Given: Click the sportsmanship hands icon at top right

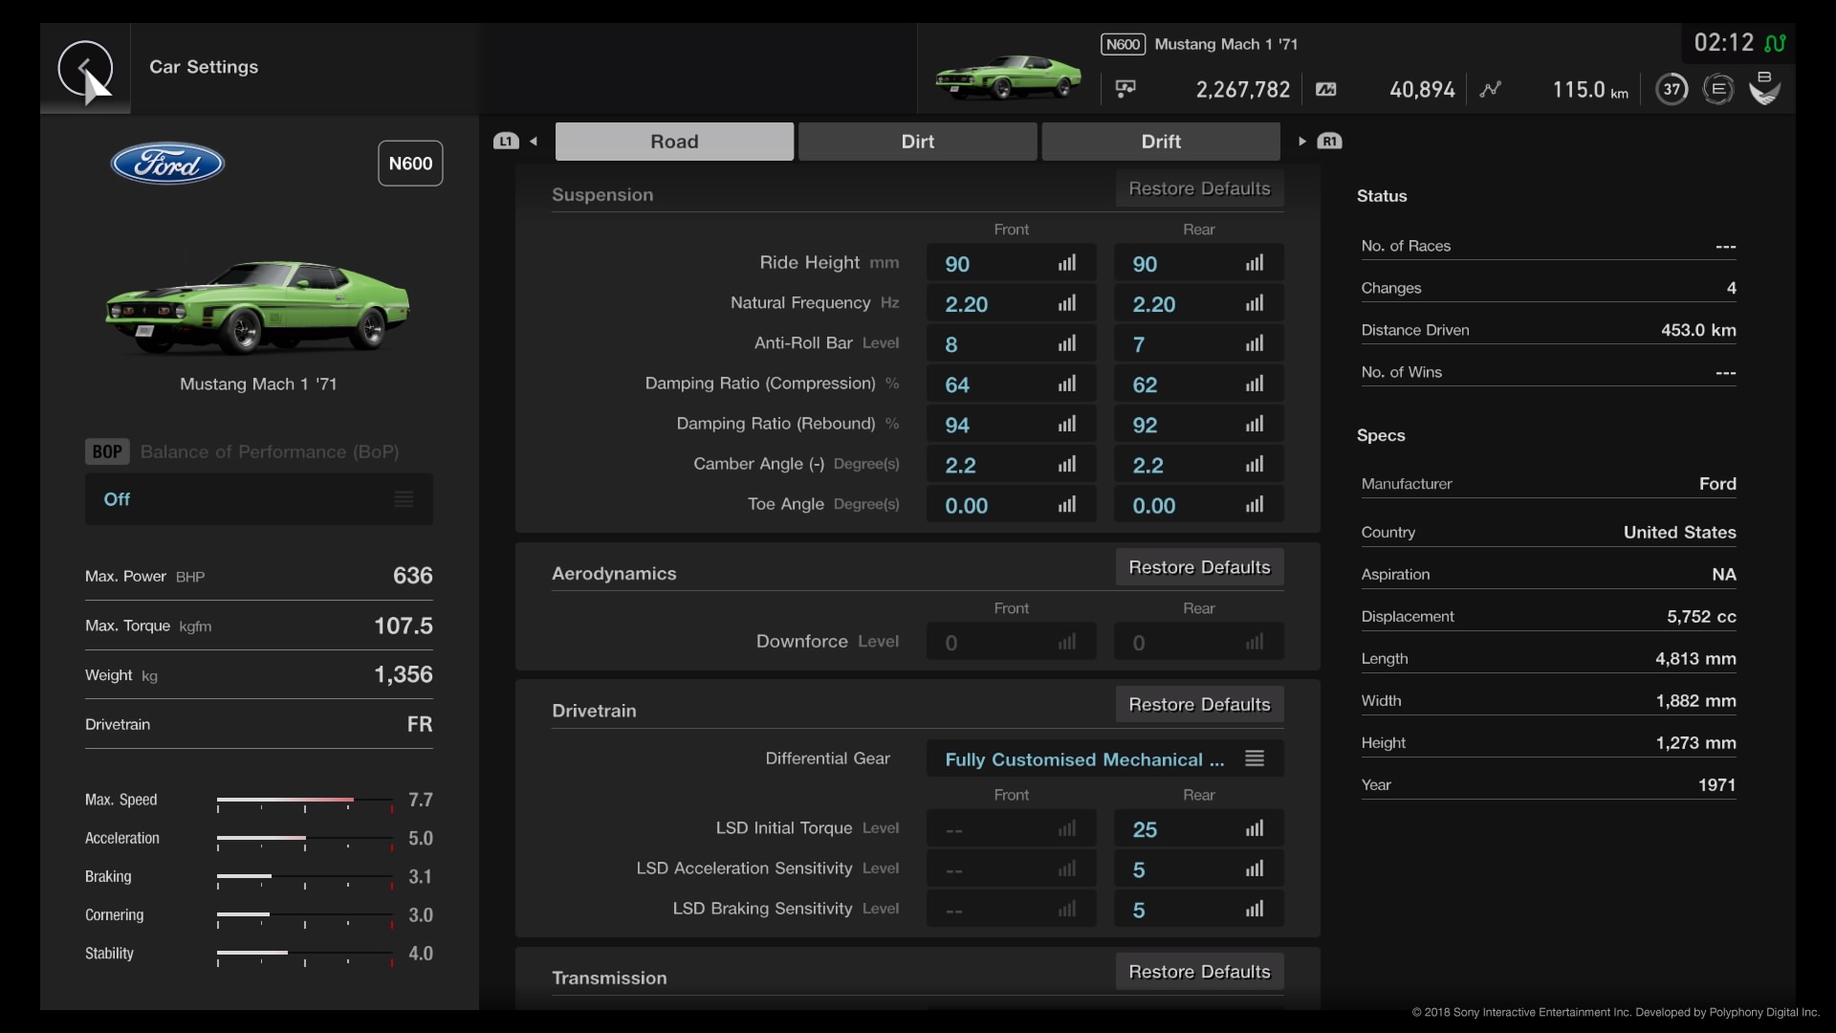Looking at the screenshot, I should pos(1764,88).
